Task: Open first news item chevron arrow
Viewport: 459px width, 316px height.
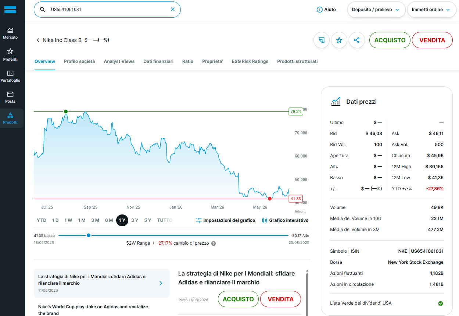Action: click(161, 283)
